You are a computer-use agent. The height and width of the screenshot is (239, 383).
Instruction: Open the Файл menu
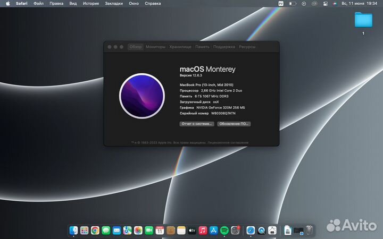(38, 3)
